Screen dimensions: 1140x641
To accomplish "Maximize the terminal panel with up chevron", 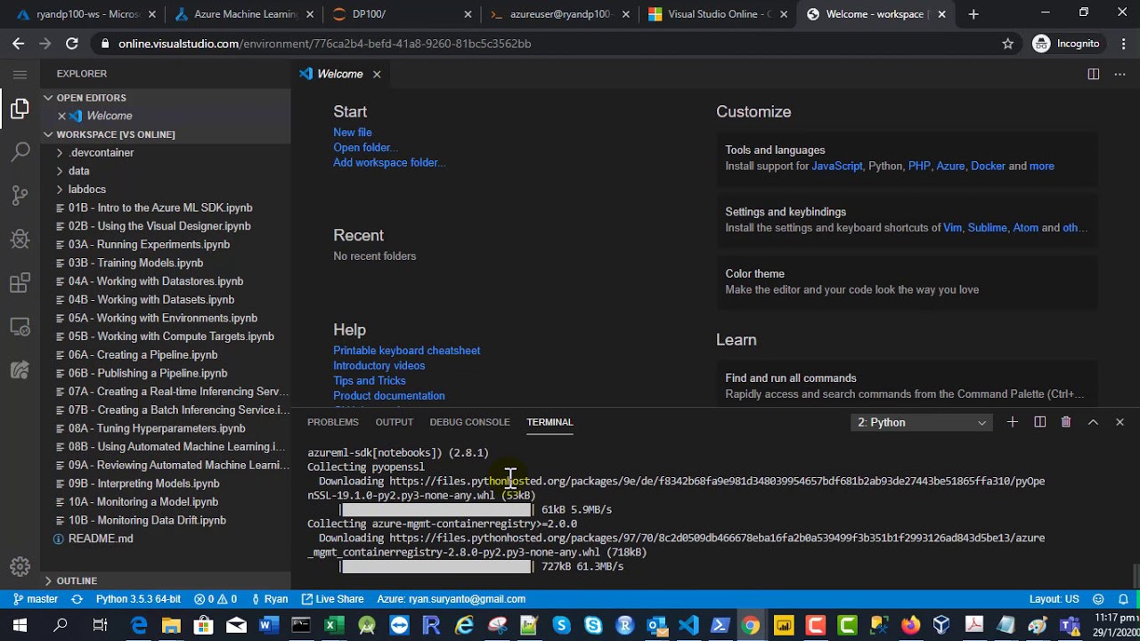I will click(1093, 422).
